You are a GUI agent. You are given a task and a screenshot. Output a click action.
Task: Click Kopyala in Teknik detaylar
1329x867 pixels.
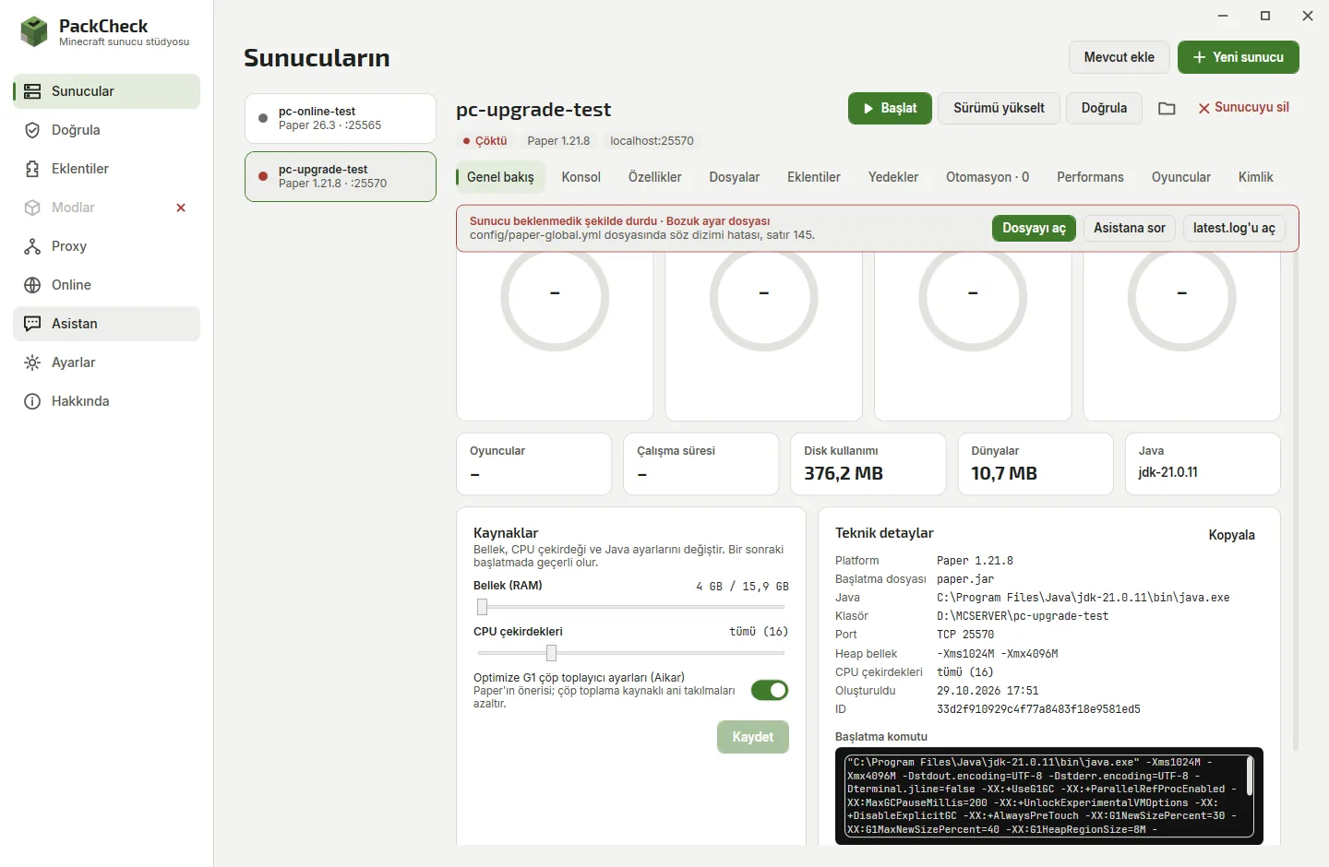1231,535
